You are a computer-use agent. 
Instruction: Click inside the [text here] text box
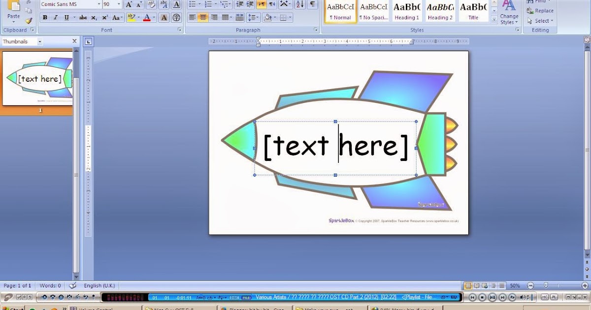[x=335, y=148]
